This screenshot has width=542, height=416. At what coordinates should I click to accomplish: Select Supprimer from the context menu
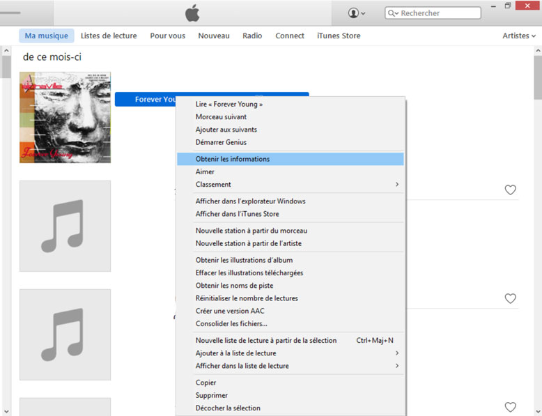(291, 396)
